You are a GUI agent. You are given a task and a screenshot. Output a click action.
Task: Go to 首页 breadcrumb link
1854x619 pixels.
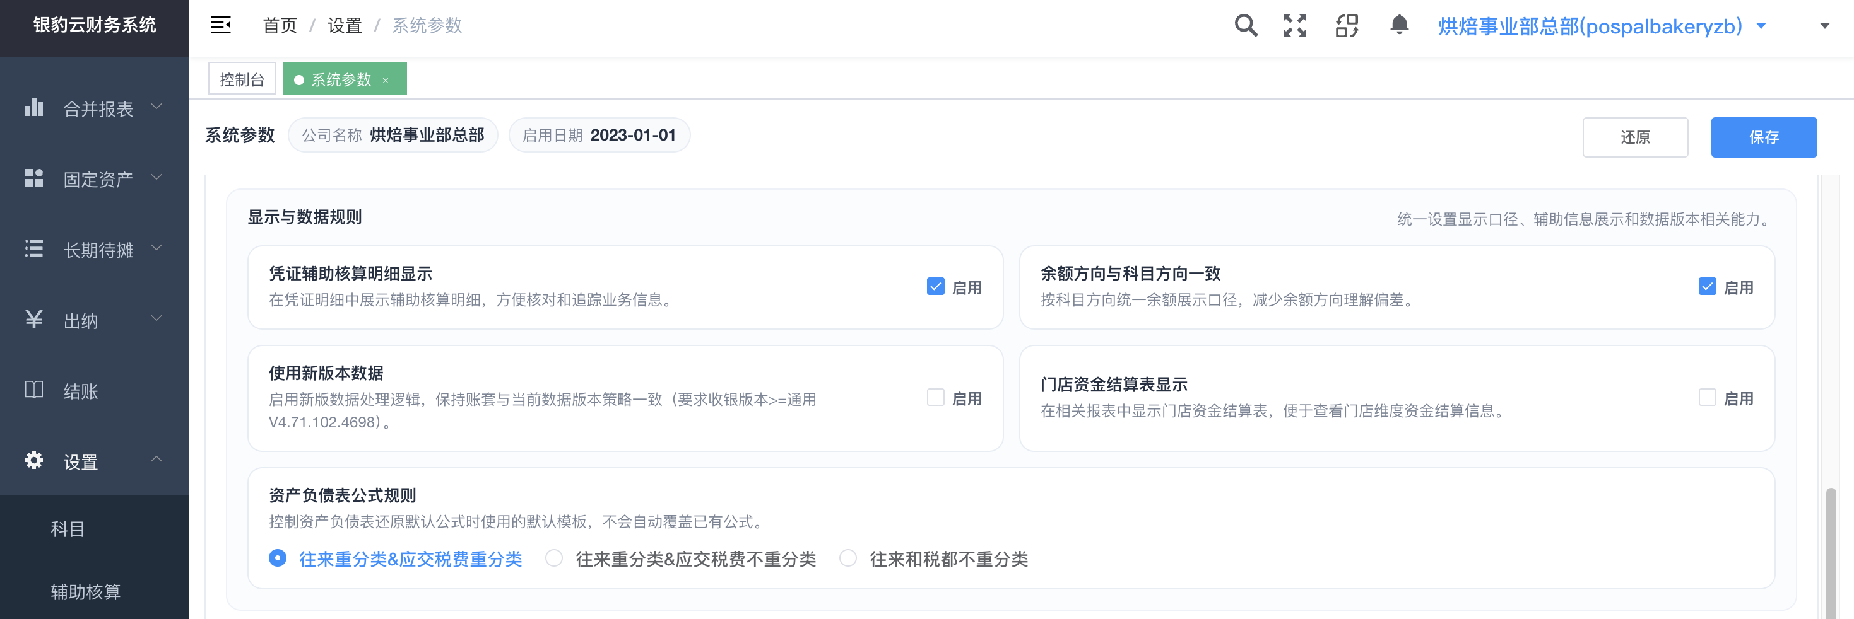click(280, 26)
